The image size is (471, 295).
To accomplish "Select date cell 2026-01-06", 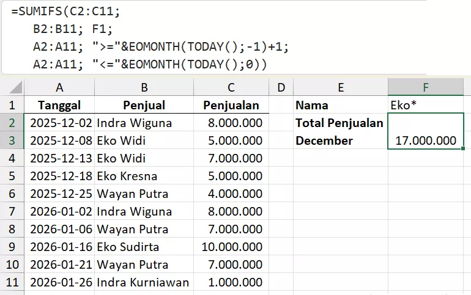I will tap(59, 229).
